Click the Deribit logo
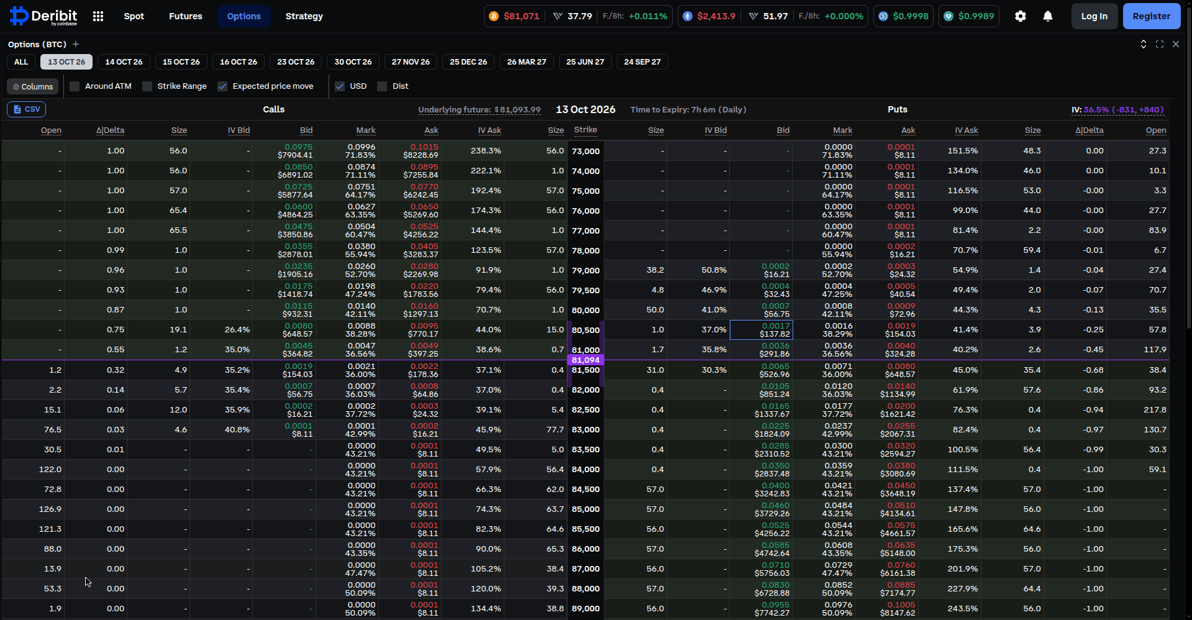1192x620 pixels. [43, 16]
